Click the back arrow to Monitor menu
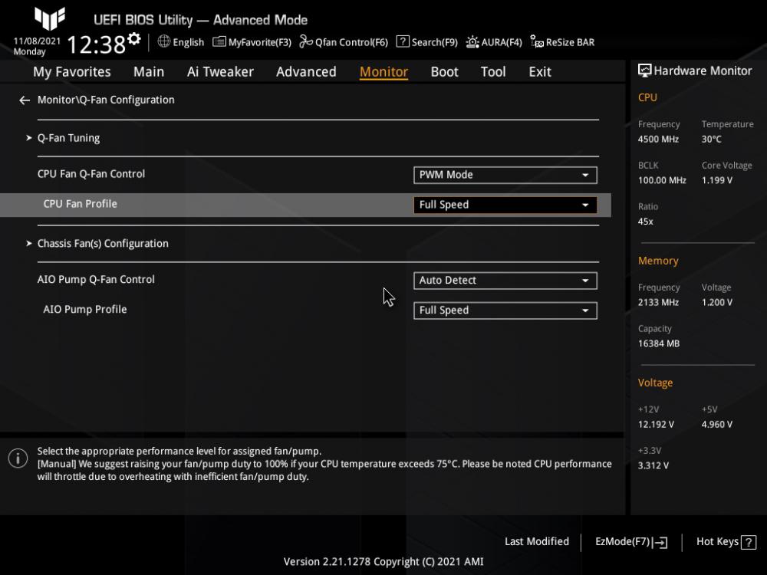The image size is (767, 575). [25, 100]
